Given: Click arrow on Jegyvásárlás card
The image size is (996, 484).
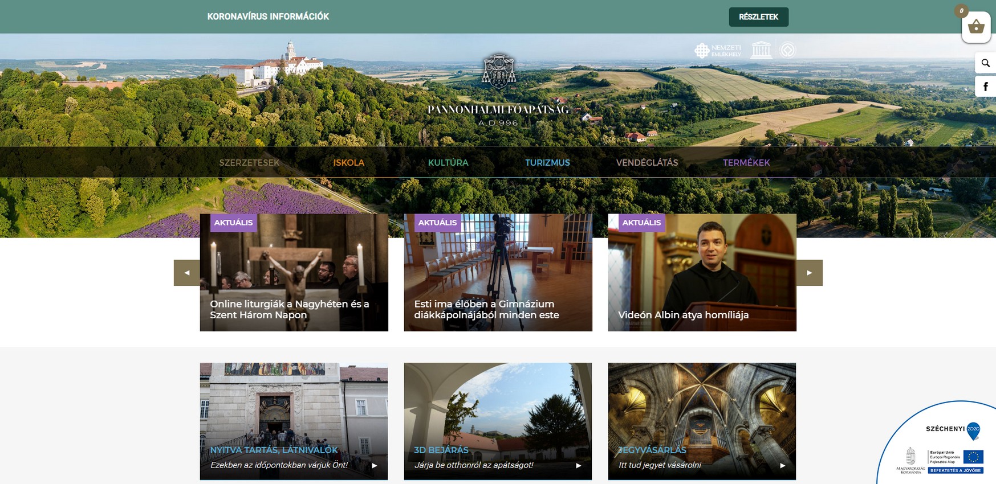Looking at the screenshot, I should [783, 465].
